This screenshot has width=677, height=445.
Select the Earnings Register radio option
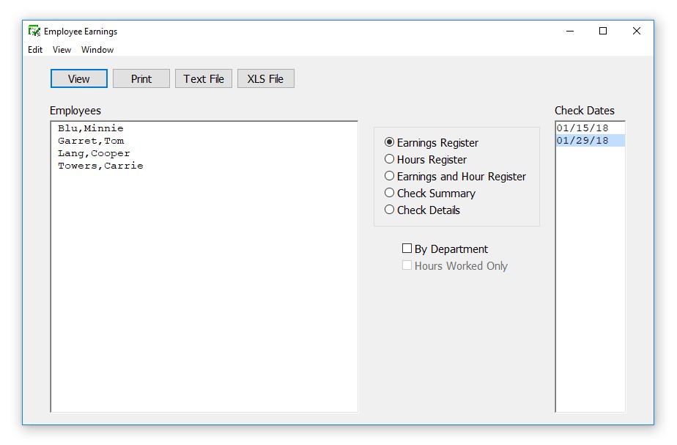(390, 142)
